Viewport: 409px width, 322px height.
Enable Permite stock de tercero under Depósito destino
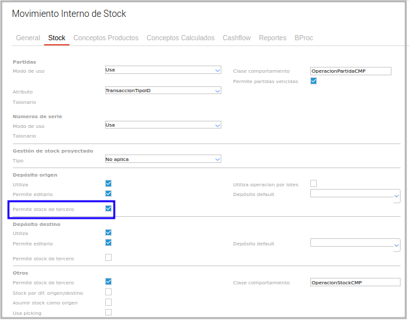tap(108, 258)
